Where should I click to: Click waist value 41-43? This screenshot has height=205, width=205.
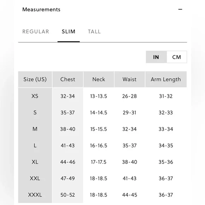click(x=129, y=178)
